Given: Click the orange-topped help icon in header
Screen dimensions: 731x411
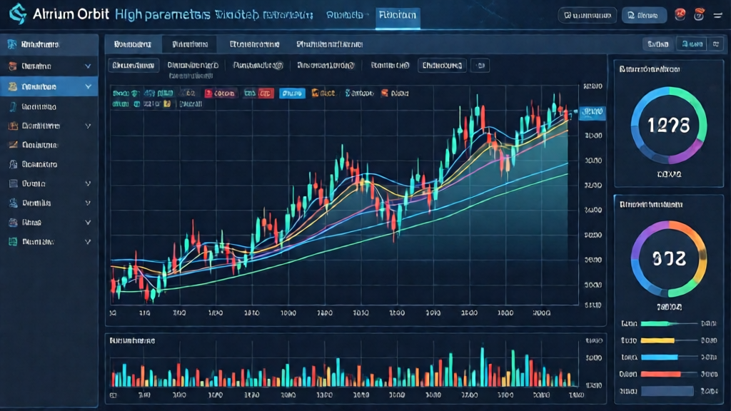Looking at the screenshot, I should [x=699, y=15].
